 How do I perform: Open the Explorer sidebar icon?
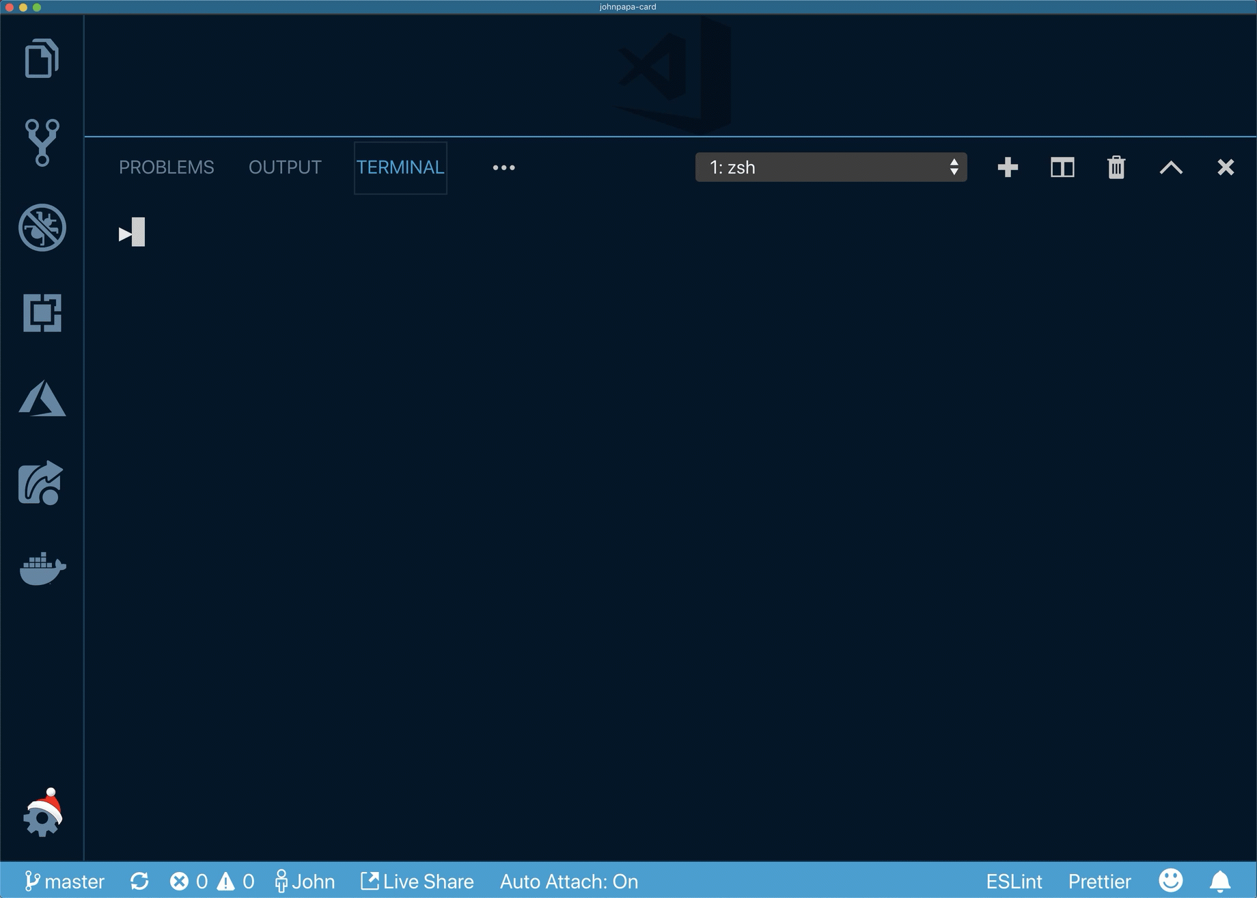(x=42, y=59)
